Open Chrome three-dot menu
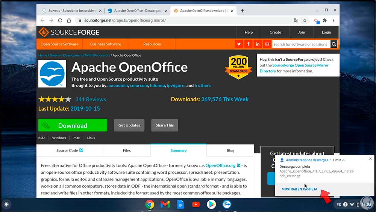Image resolution: width=376 pixels, height=212 pixels. click(334, 21)
